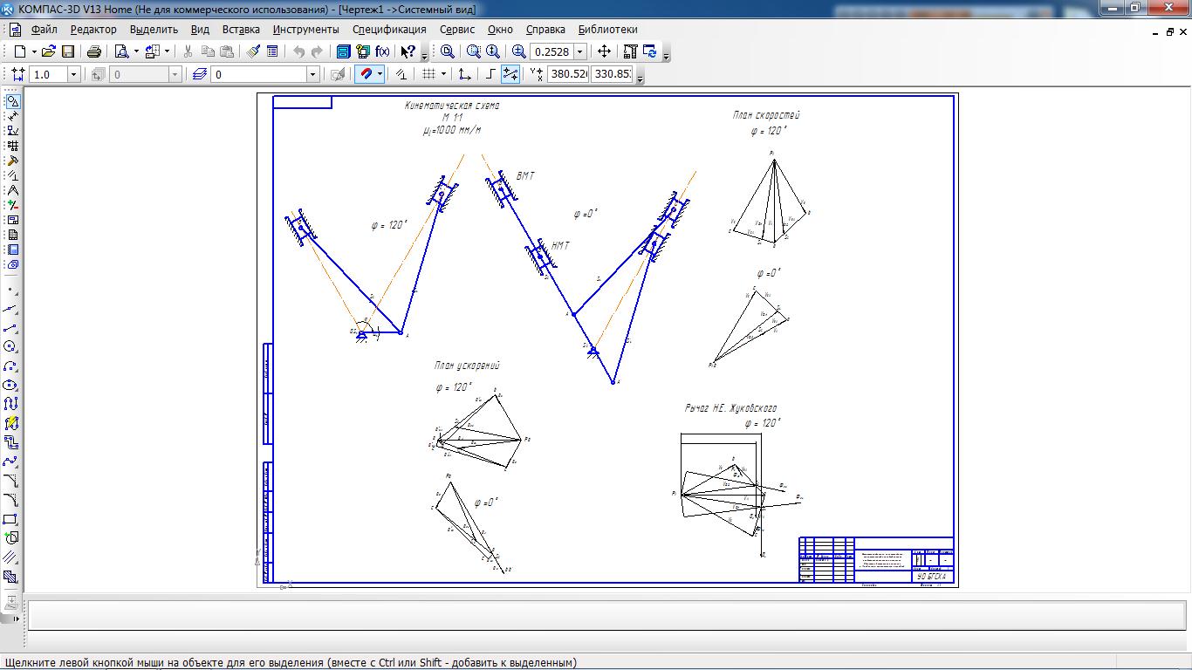The image size is (1192, 670).
Task: Select the Circle drawing tool
Action: (x=11, y=347)
